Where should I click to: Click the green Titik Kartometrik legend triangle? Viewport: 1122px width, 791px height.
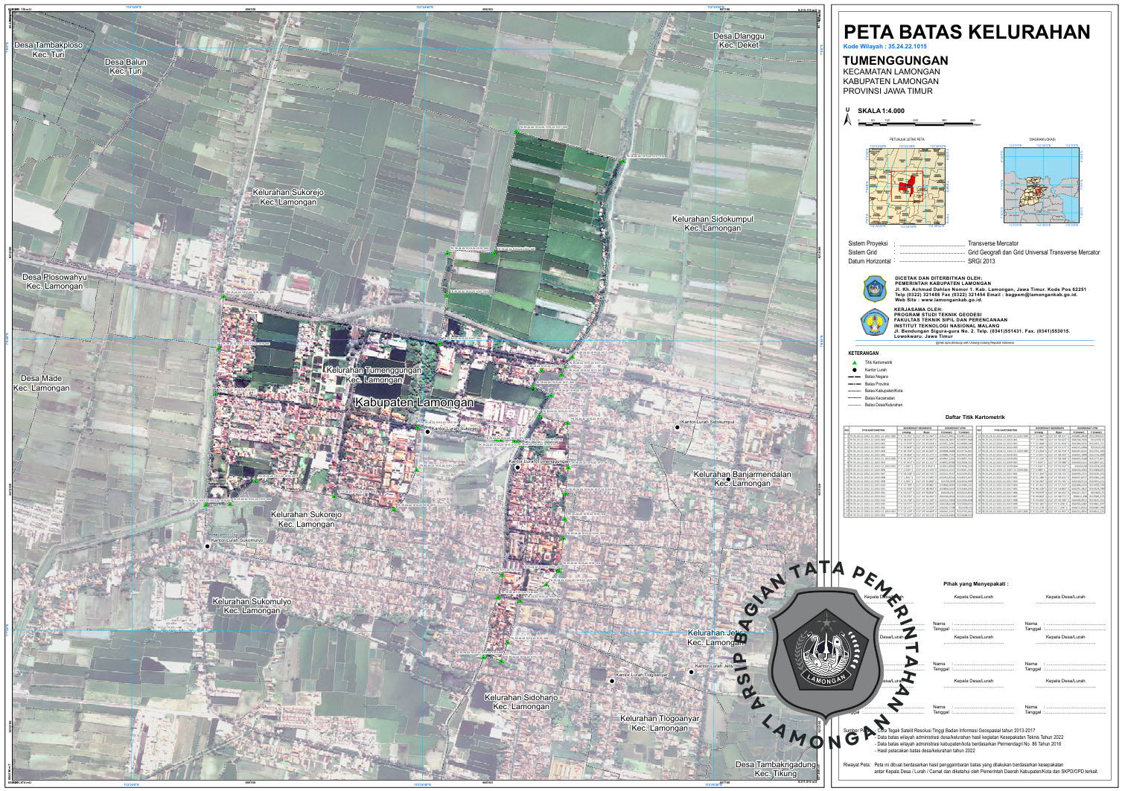pyautogui.click(x=855, y=363)
